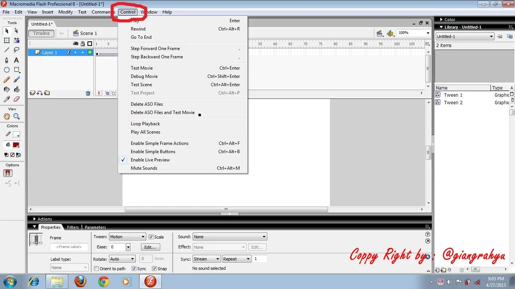Toggle show all layers as outlines
Viewport: 515px width, 289px height.
coord(90,44)
